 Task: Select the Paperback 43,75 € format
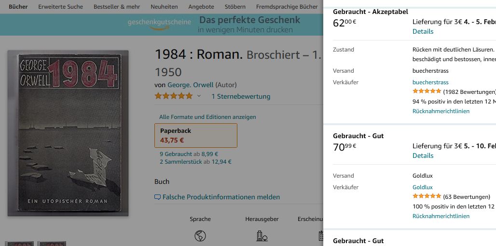click(x=195, y=135)
